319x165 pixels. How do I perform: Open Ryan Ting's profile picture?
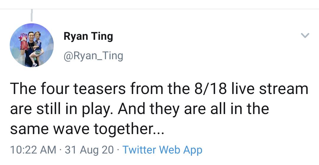32,45
